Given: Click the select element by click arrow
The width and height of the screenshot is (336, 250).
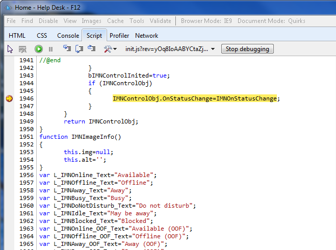Looking at the screenshot, I should click(10, 49).
